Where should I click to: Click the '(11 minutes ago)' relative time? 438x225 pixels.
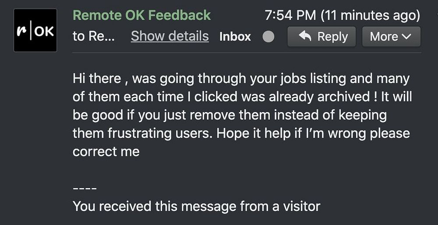click(x=371, y=16)
